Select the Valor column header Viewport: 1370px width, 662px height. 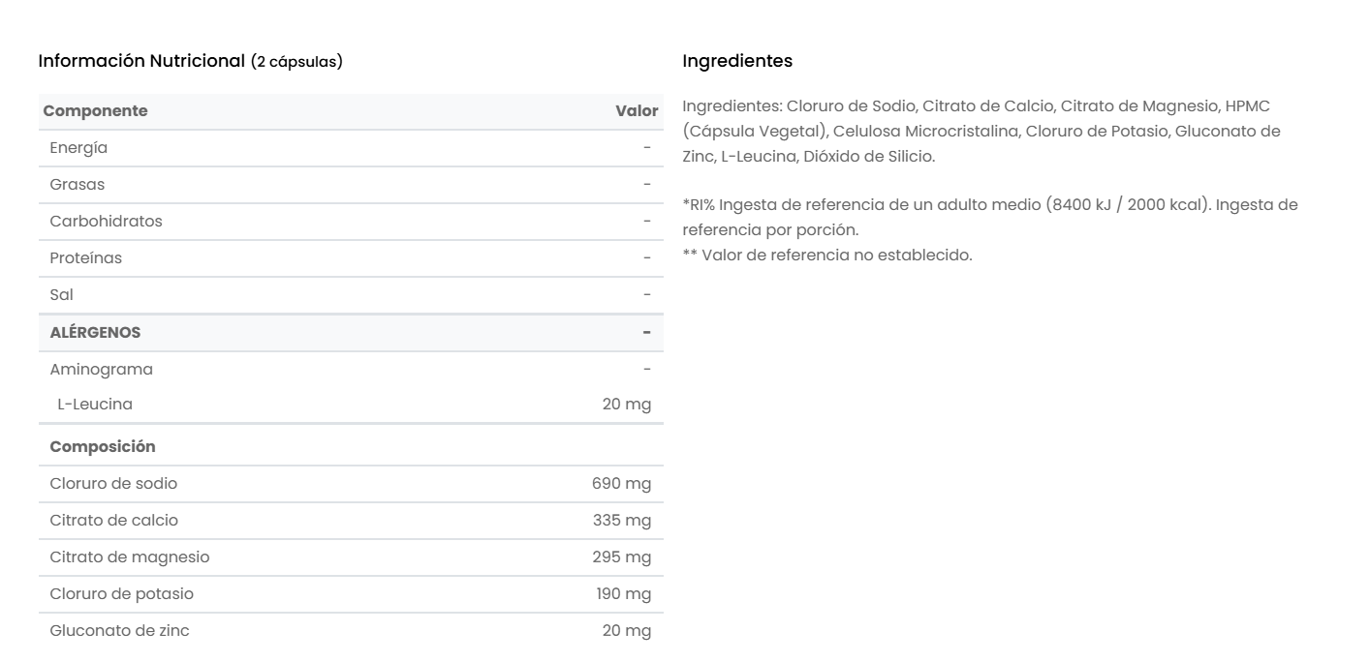(637, 111)
